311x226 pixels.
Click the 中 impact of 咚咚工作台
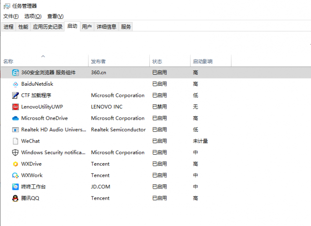pos(195,187)
